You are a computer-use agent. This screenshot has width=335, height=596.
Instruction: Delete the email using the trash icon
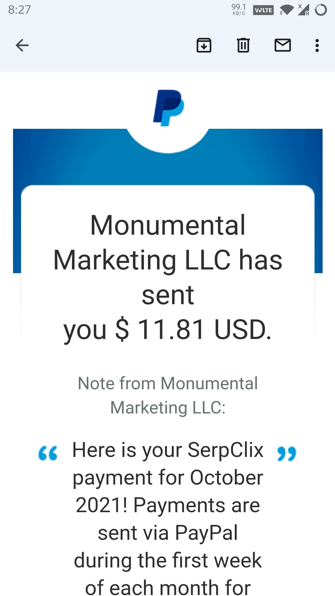pos(243,45)
